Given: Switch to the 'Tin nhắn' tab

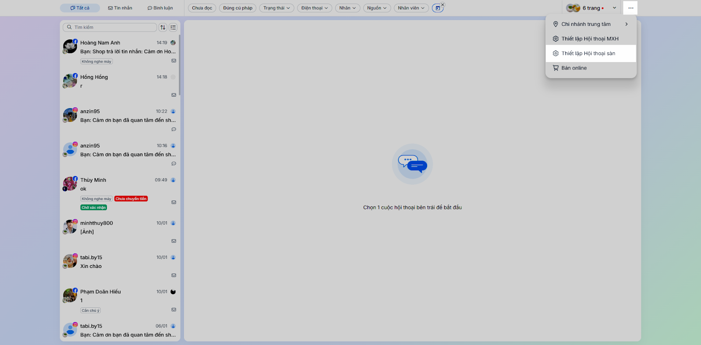Looking at the screenshot, I should click(x=120, y=8).
